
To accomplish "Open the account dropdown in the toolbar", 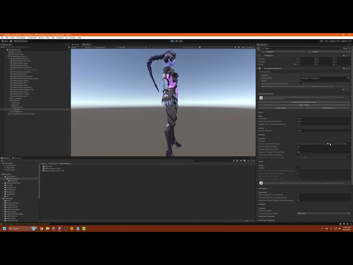I will pos(4,41).
